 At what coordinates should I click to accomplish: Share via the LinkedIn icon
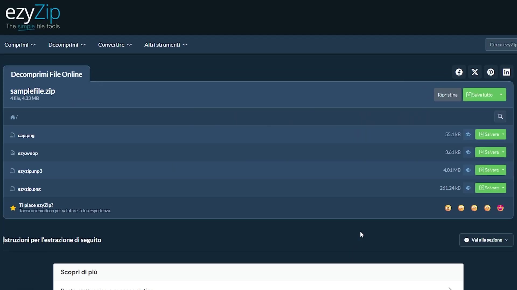pyautogui.click(x=506, y=72)
